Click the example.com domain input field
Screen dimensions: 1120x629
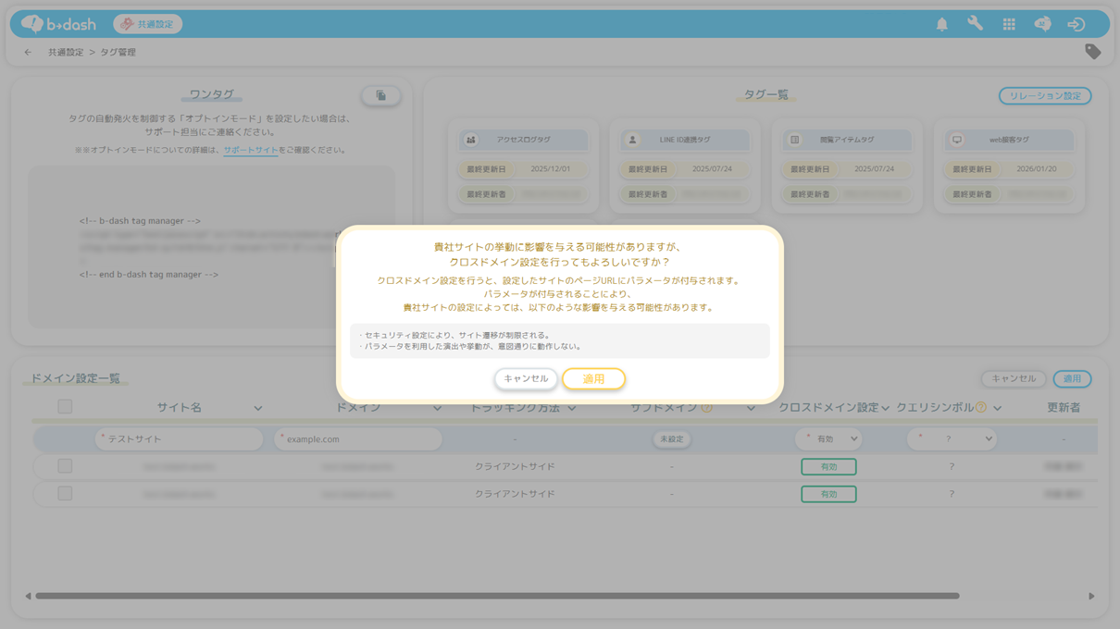coord(358,439)
